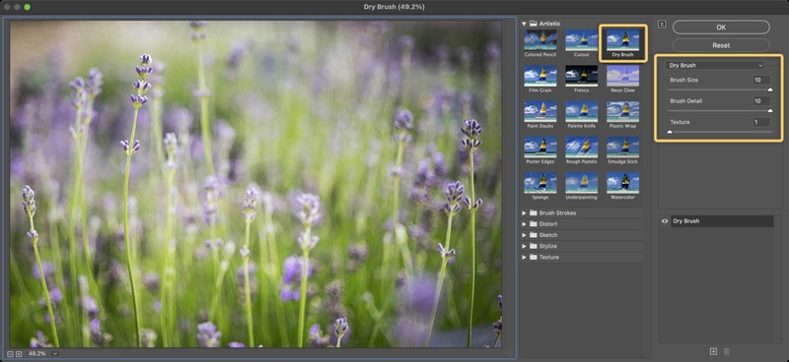Viewport: 789px width, 362px height.
Task: Click the lavender preview image
Action: click(255, 184)
